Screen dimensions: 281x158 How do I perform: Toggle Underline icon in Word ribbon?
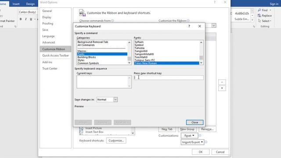(x=31, y=19)
